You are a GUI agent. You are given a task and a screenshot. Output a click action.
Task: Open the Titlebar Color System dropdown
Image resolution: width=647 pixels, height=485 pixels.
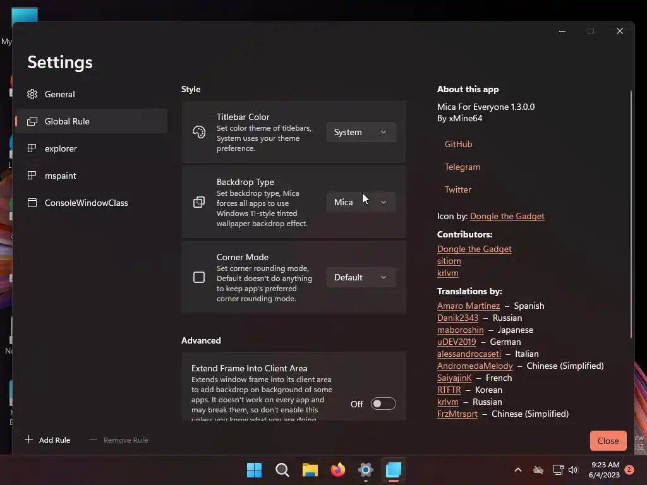coord(361,132)
